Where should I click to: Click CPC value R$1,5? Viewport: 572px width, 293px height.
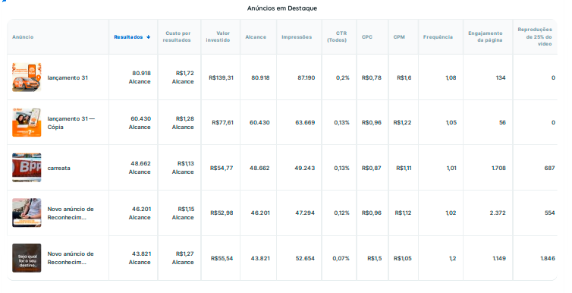coord(374,258)
